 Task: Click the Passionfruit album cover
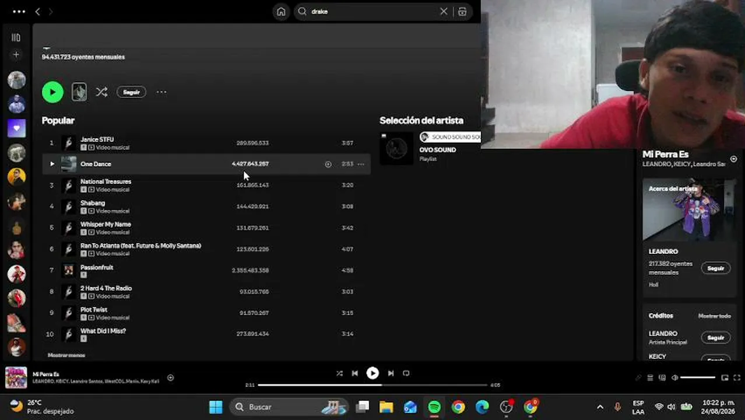[69, 270]
